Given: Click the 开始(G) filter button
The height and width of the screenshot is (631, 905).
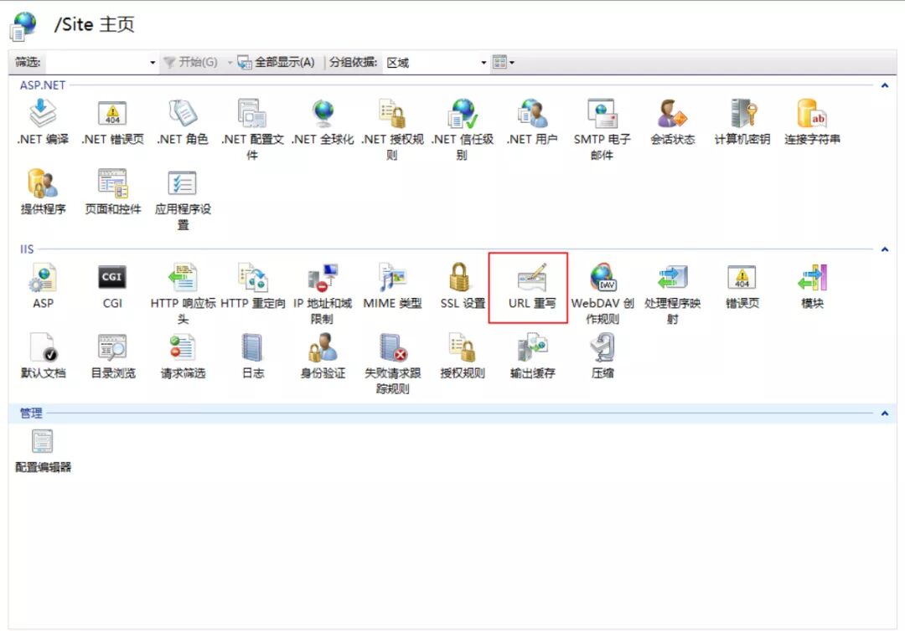Looking at the screenshot, I should coord(191,62).
